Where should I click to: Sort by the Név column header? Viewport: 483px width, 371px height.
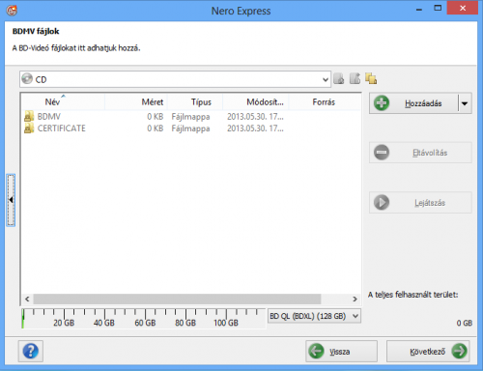[x=63, y=102]
